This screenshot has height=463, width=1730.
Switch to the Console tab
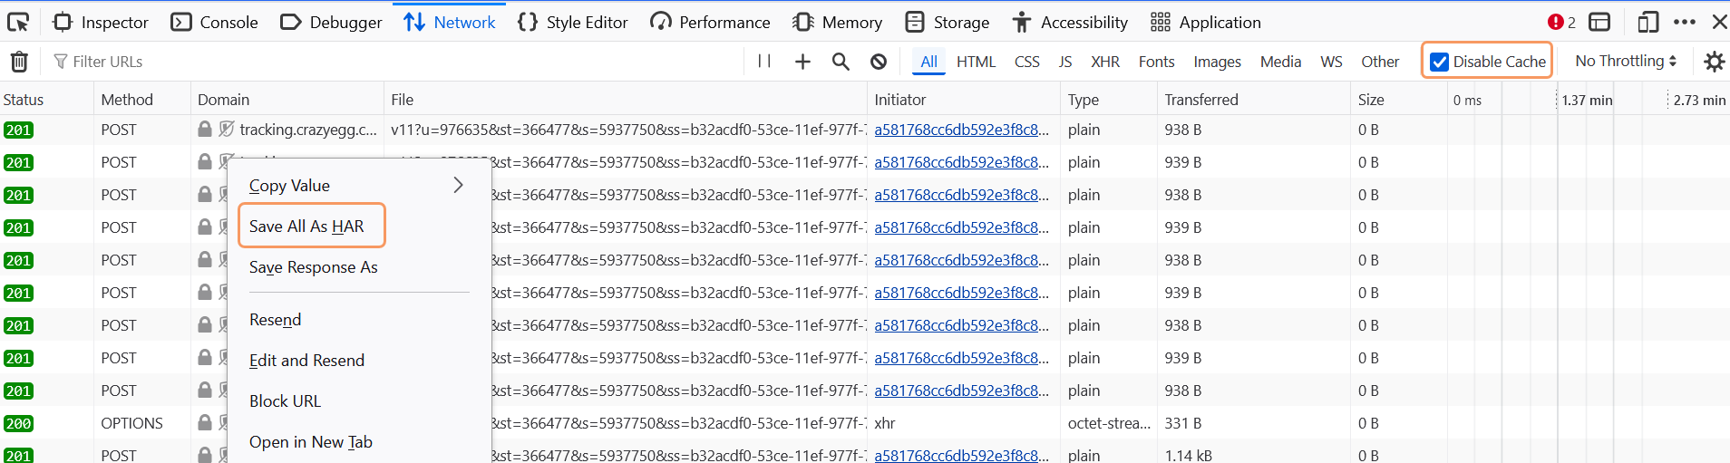coord(215,22)
